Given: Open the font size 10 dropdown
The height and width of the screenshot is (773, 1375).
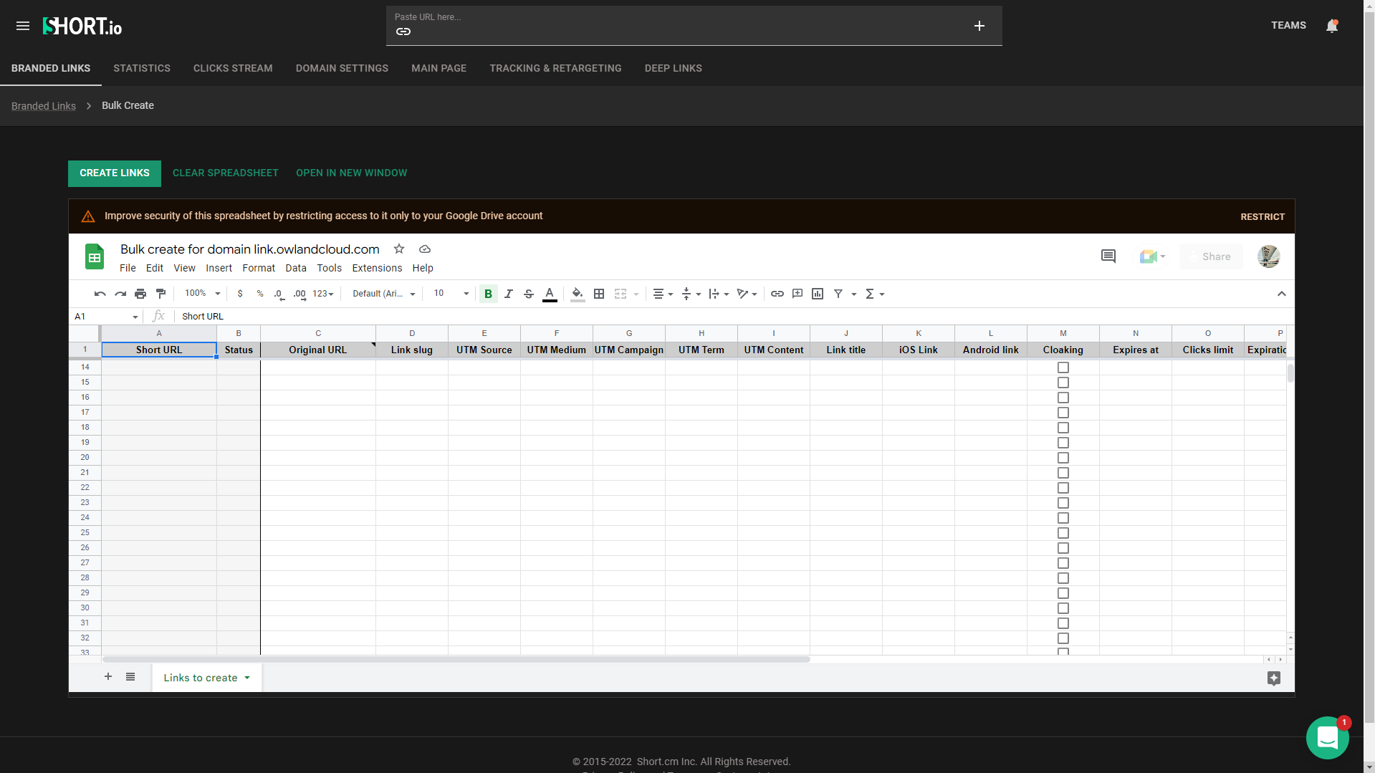Looking at the screenshot, I should click(451, 294).
